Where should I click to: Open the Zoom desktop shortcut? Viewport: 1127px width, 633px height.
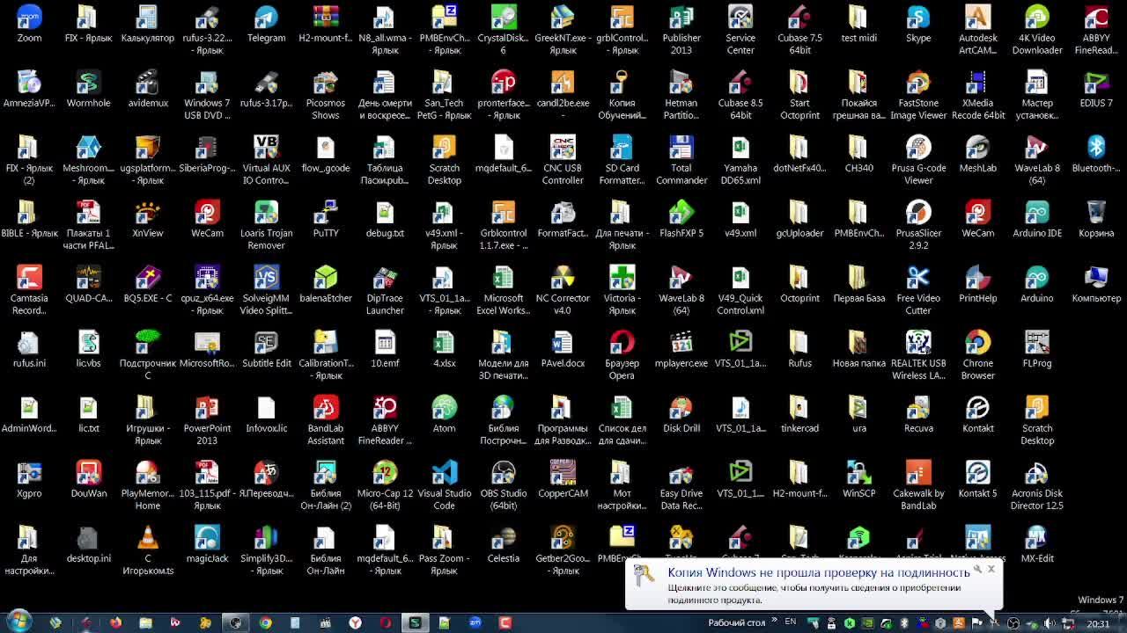pos(29,25)
